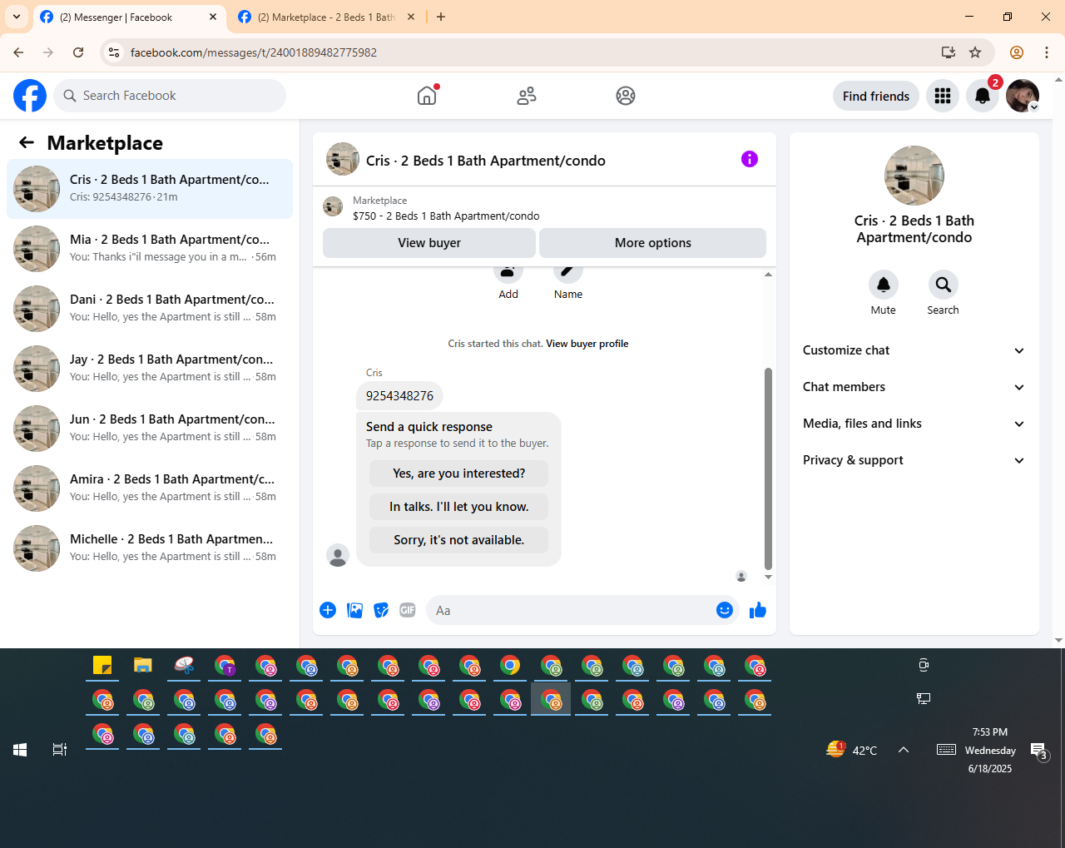The width and height of the screenshot is (1065, 848).
Task: Click the Name edit pencil icon
Action: (x=568, y=271)
